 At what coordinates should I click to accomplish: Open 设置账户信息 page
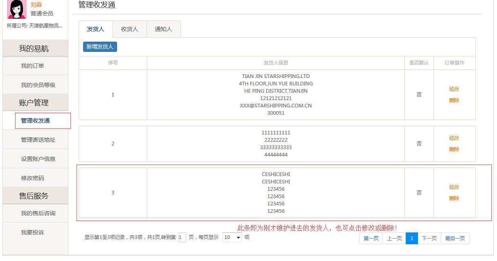pyautogui.click(x=38, y=159)
